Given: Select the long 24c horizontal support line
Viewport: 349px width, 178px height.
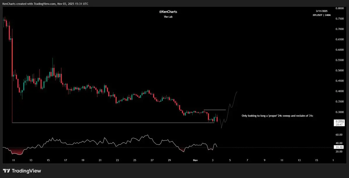Looking at the screenshot, I should tap(113, 123).
